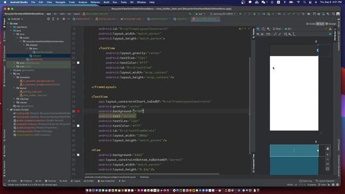
Task: Click the white color gutter icon on line 16
Action: pyautogui.click(x=78, y=63)
